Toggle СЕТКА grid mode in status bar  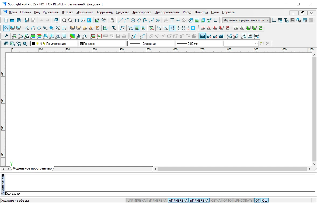(216, 201)
